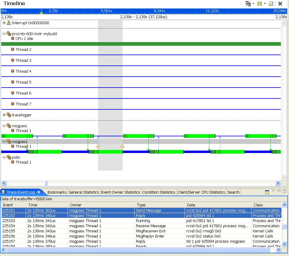Click the pidin process gear icon
The height and width of the screenshot is (256, 289).
pos(9,157)
